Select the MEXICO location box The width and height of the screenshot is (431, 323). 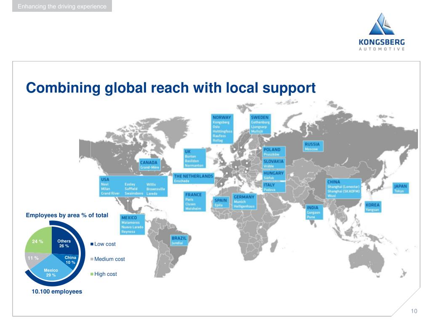[x=132, y=225]
